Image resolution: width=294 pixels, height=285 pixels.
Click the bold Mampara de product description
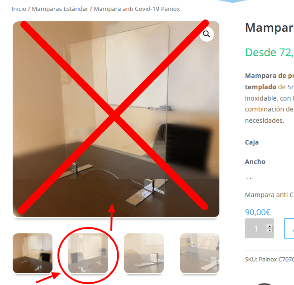point(270,76)
